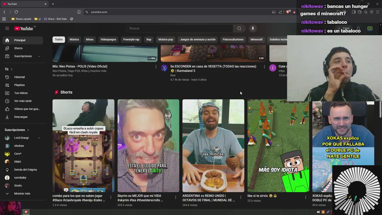
Task: Click the search magnifier button
Action: pyautogui.click(x=239, y=28)
